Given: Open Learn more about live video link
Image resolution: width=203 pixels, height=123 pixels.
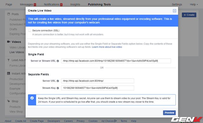Looking at the screenshot, I should click(107, 47).
